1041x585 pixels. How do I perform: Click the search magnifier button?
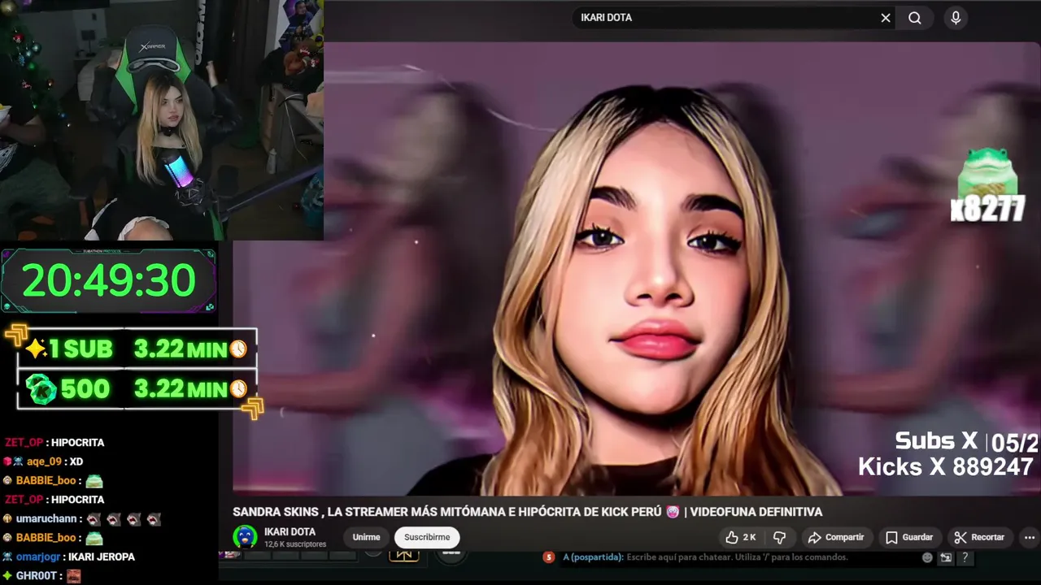point(915,18)
